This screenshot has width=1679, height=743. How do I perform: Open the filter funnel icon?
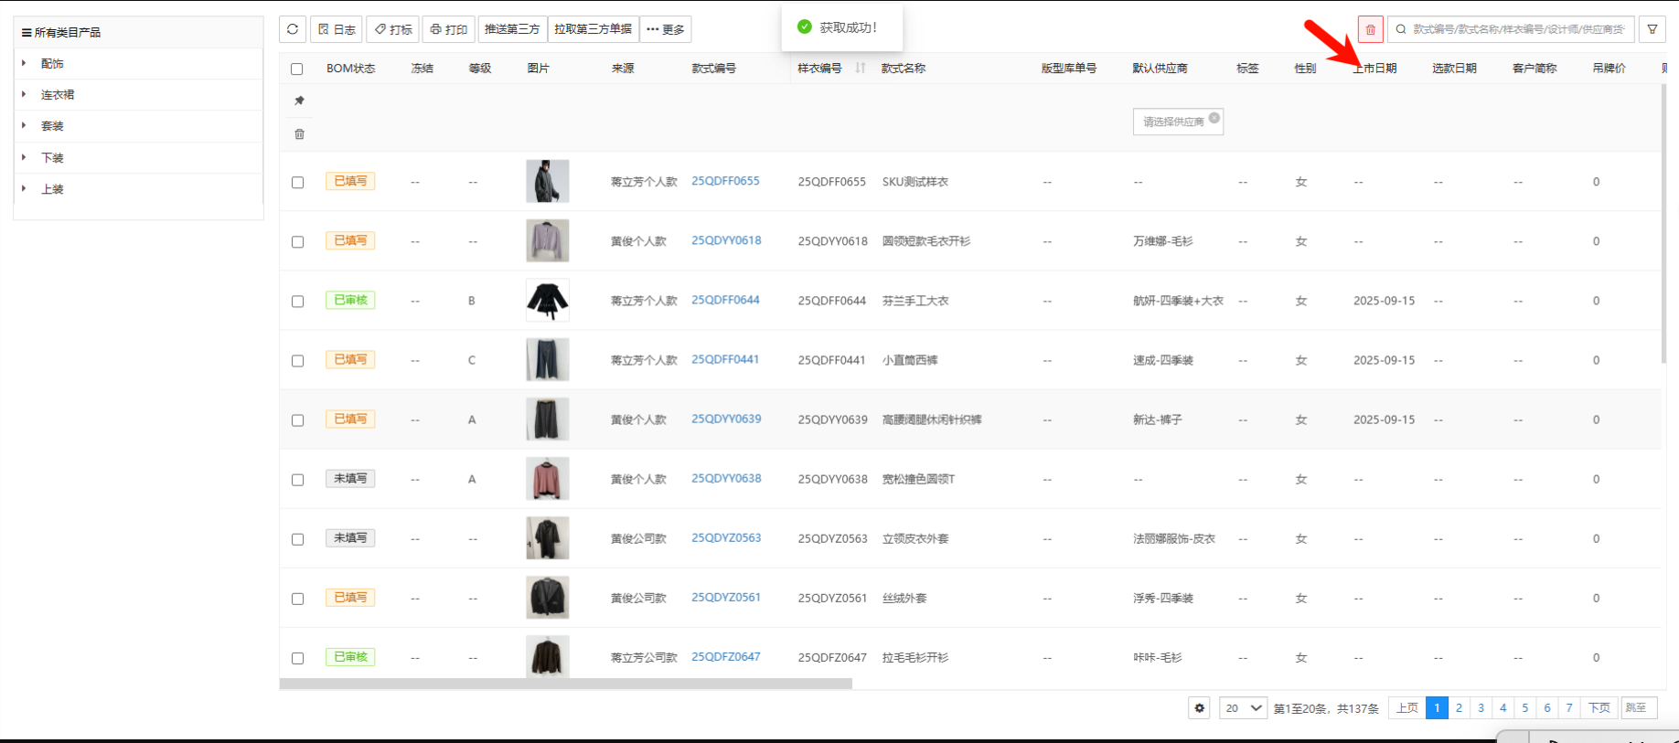pos(1652,29)
